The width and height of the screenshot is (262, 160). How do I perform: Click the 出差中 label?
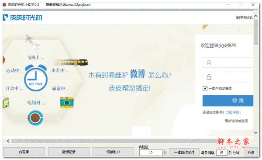tap(60, 70)
